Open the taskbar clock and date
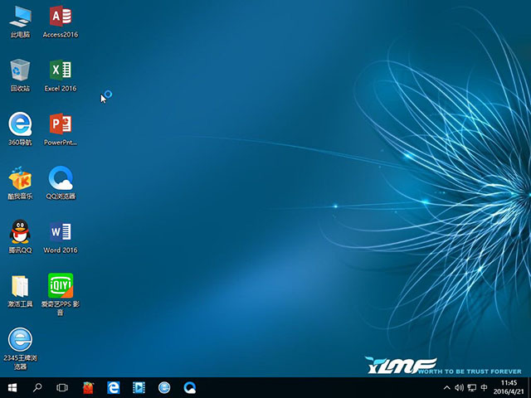This screenshot has height=398, width=531. tap(509, 387)
